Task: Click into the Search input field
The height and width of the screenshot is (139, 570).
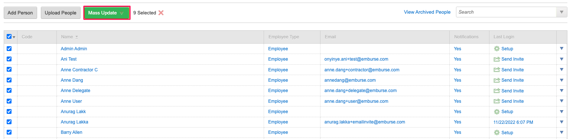Action: click(x=506, y=12)
